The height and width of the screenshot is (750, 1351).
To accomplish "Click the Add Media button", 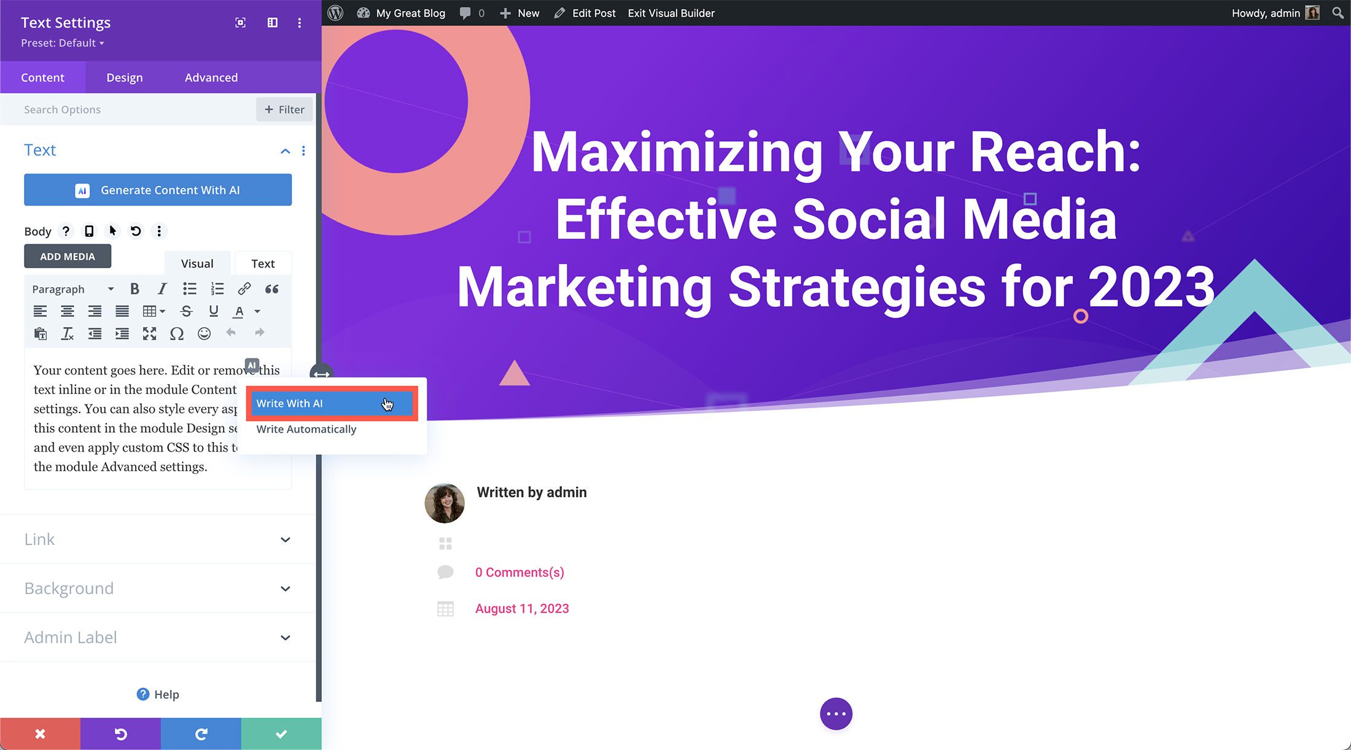I will click(68, 256).
